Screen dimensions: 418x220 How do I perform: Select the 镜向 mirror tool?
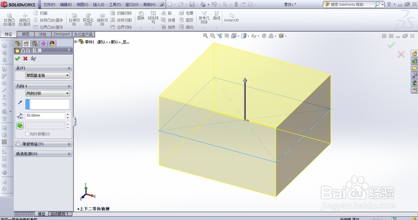[x=186, y=27]
